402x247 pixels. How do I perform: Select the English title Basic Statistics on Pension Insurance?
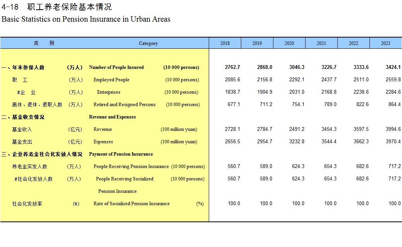pyautogui.click(x=86, y=19)
